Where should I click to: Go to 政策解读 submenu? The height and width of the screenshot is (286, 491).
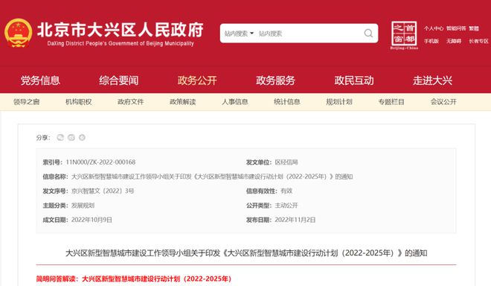pos(183,101)
